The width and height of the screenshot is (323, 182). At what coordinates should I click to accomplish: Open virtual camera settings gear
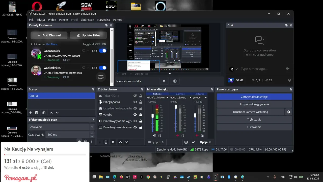(x=289, y=112)
